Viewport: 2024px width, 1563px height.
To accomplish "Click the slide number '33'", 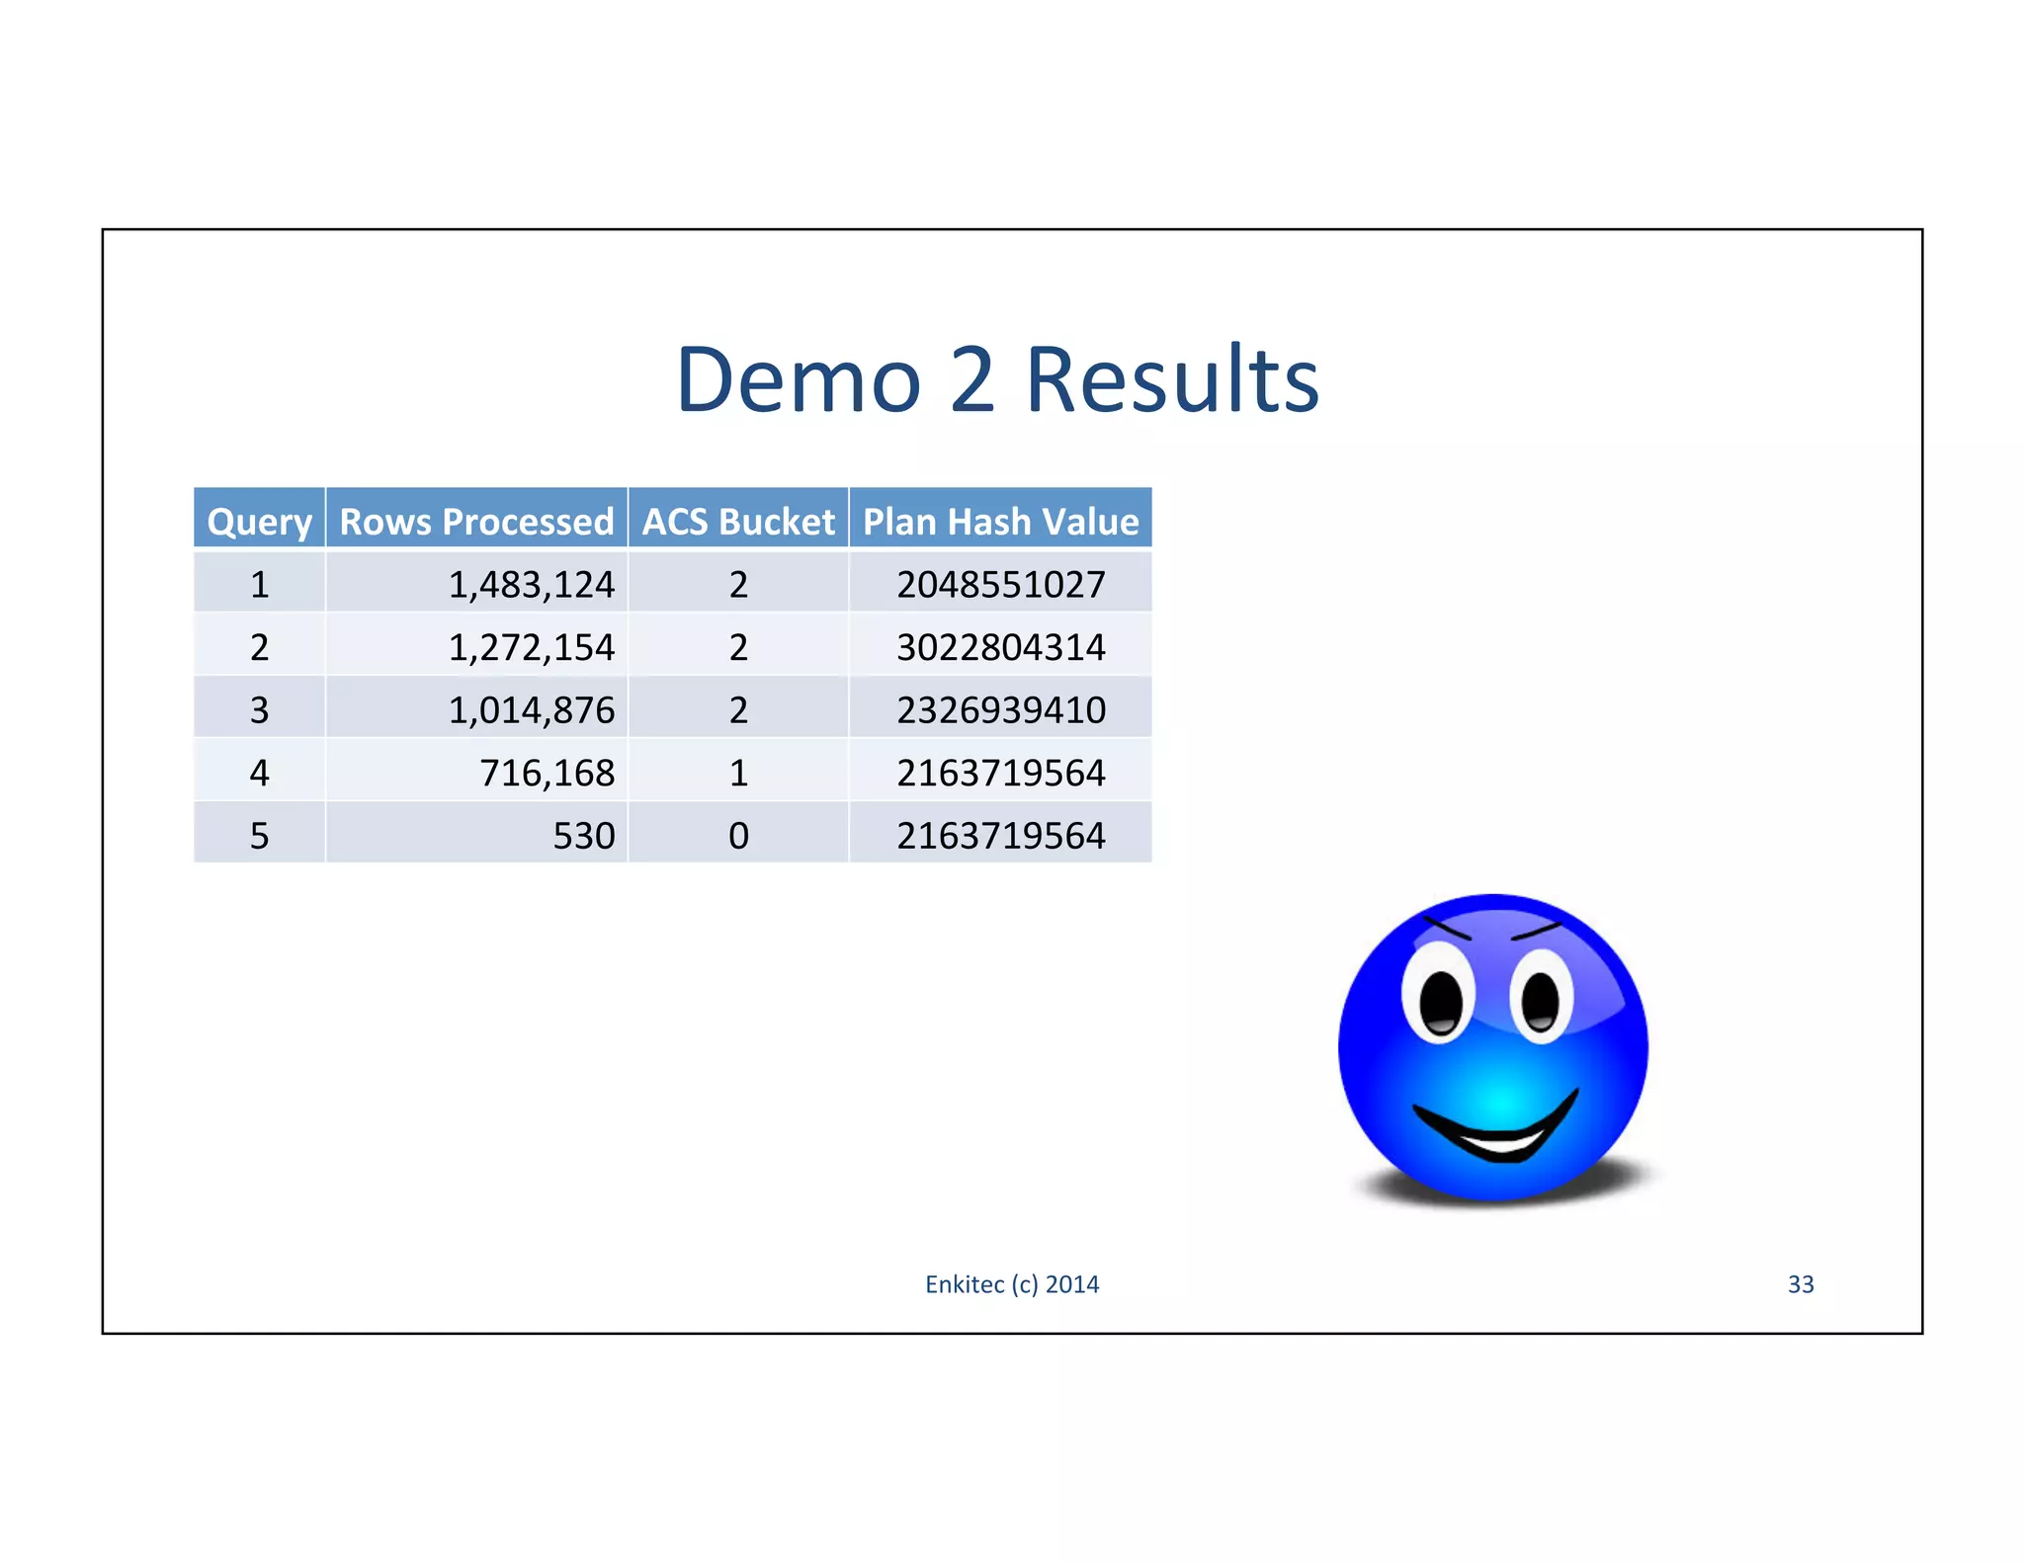I will click(1801, 1284).
